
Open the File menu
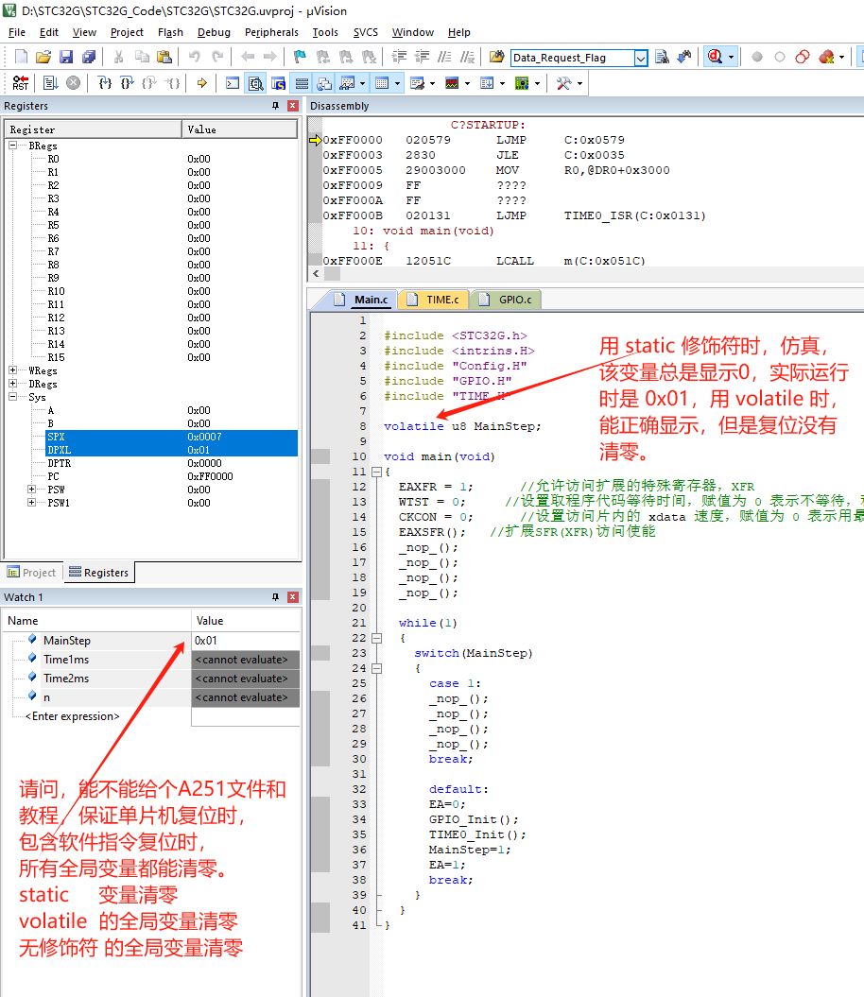(17, 32)
